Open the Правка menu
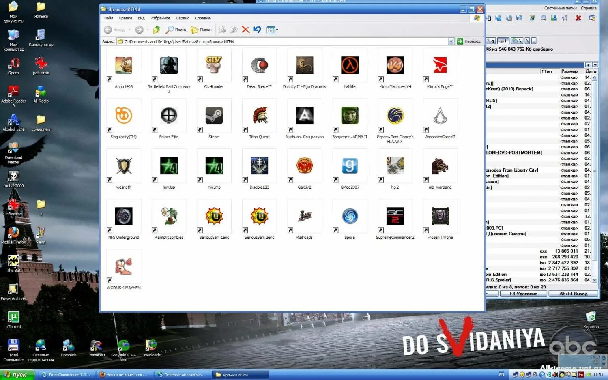The width and height of the screenshot is (608, 380). tap(125, 18)
